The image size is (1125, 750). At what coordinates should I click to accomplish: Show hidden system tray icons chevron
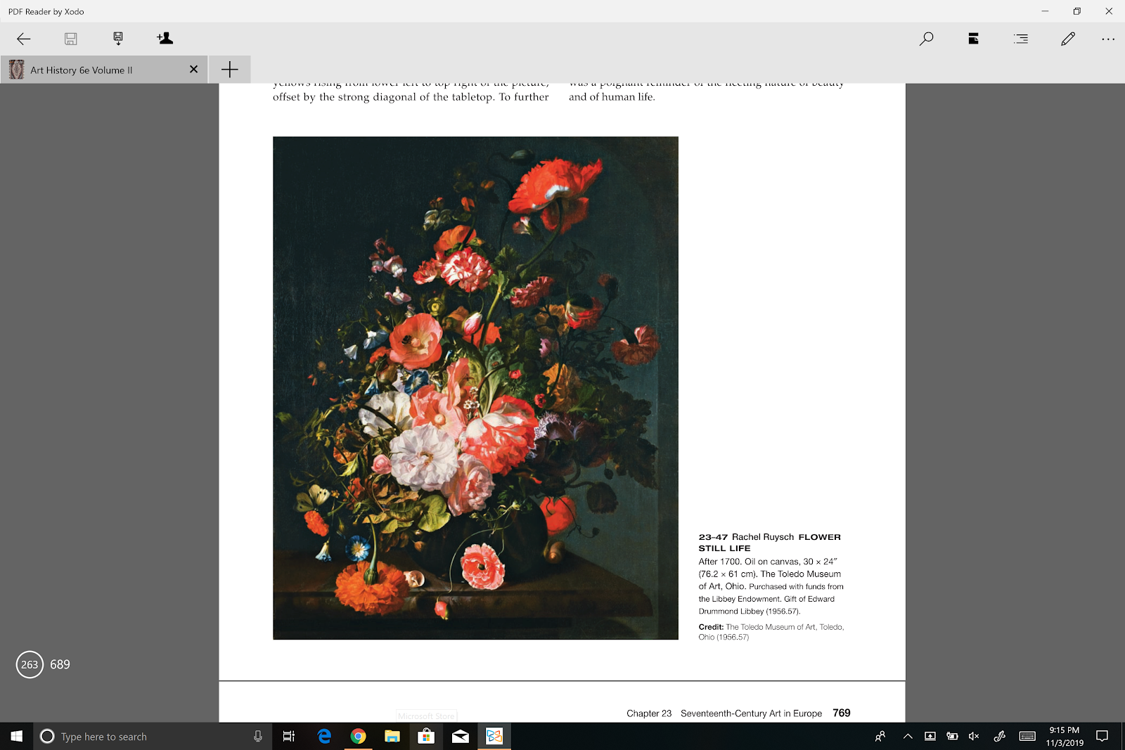(908, 736)
